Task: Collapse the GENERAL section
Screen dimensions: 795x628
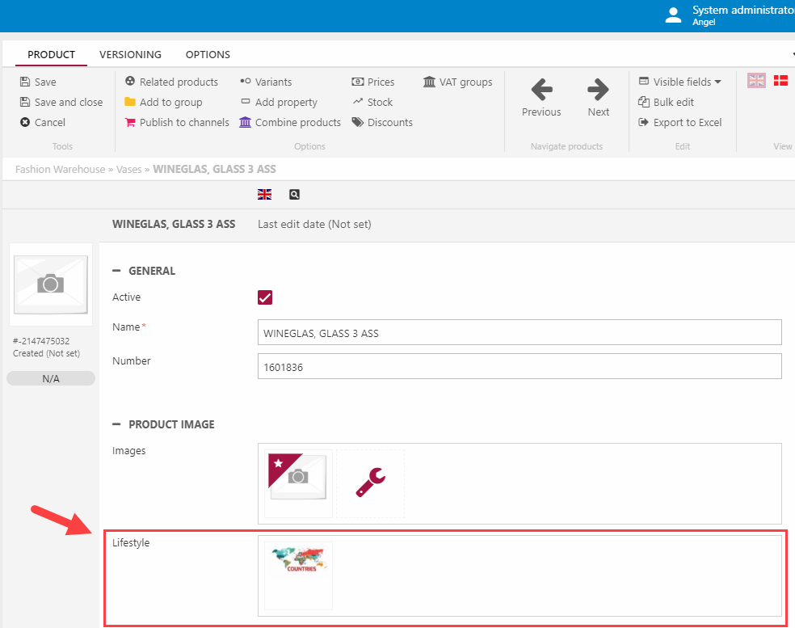Action: click(x=117, y=271)
